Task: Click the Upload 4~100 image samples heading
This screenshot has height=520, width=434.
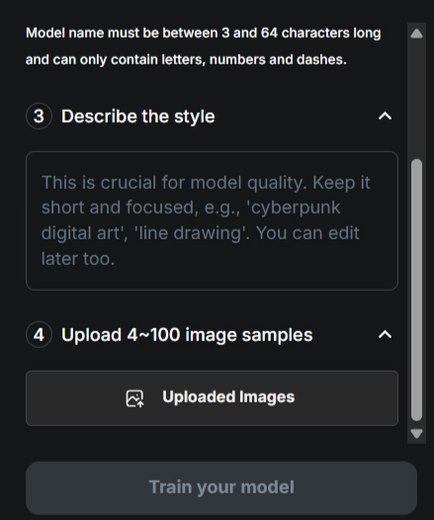Action: 187,334
